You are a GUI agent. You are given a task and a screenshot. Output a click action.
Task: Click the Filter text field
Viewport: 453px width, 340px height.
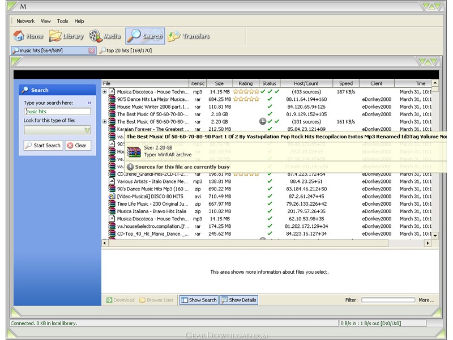pyautogui.click(x=388, y=300)
